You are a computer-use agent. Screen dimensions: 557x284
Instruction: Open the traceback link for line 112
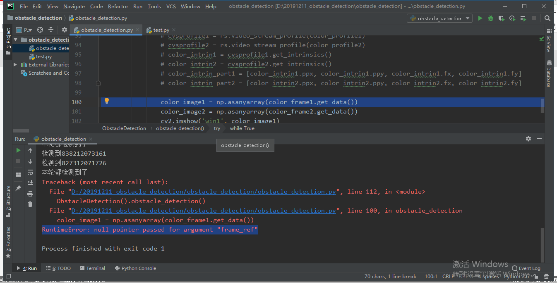pyautogui.click(x=206, y=191)
